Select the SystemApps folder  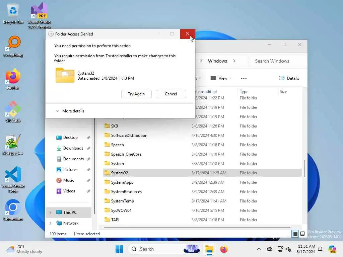202,182
